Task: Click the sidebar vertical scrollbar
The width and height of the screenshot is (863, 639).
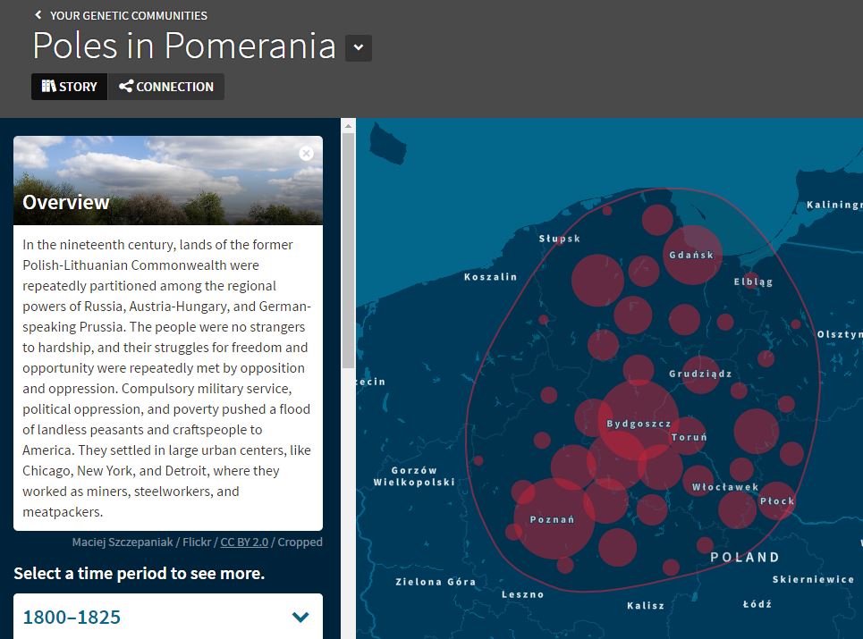Action: (x=348, y=250)
